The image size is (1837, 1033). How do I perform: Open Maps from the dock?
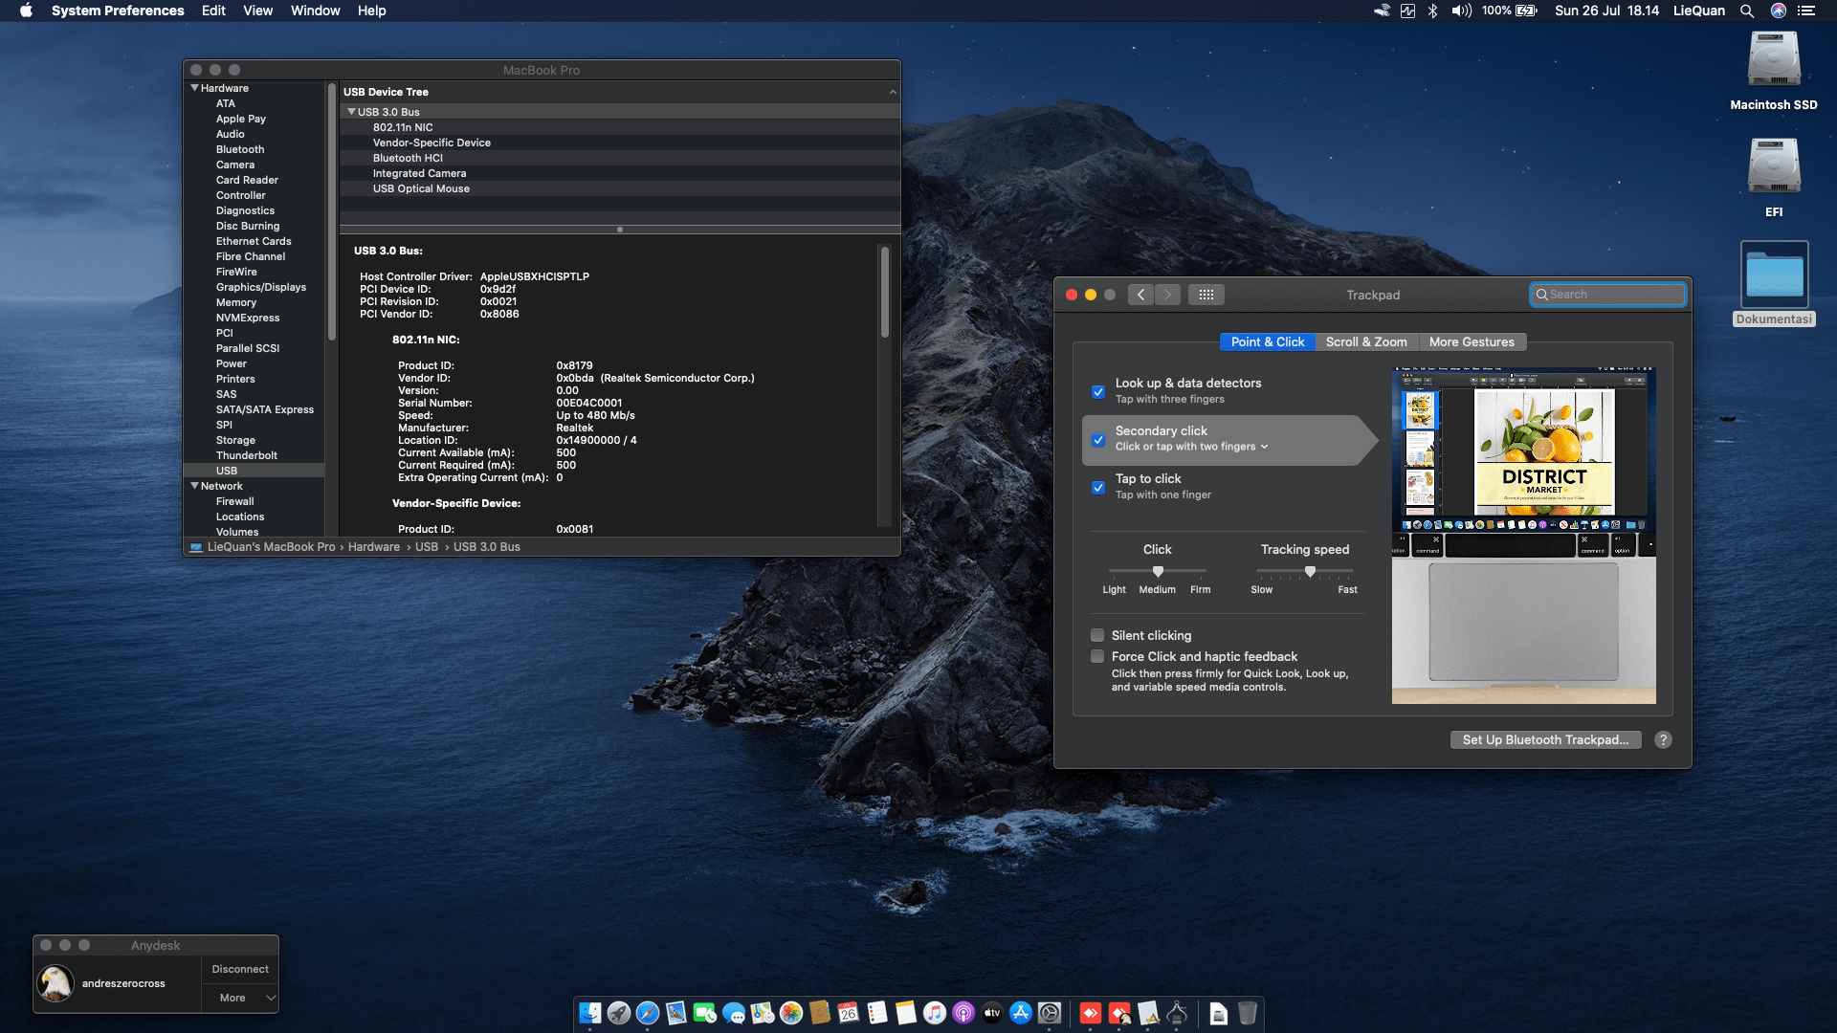763,1013
